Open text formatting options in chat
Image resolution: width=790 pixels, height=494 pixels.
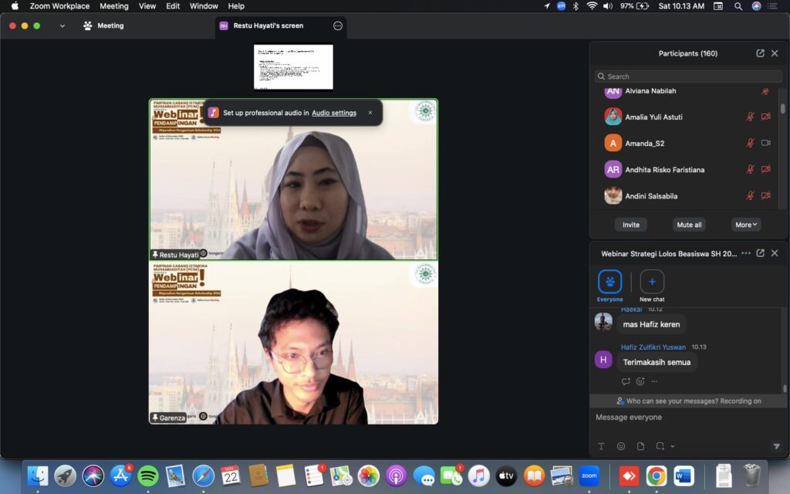point(601,446)
